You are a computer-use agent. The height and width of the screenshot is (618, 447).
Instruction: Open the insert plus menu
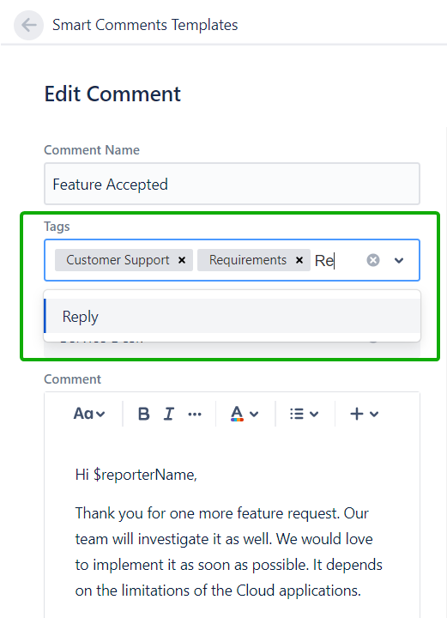[365, 414]
